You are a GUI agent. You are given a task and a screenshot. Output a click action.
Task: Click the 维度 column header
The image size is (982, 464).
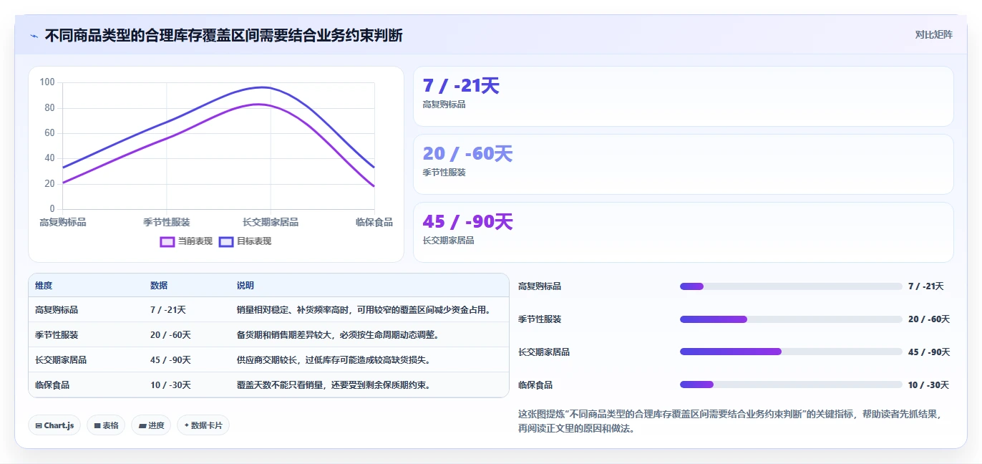pyautogui.click(x=44, y=286)
